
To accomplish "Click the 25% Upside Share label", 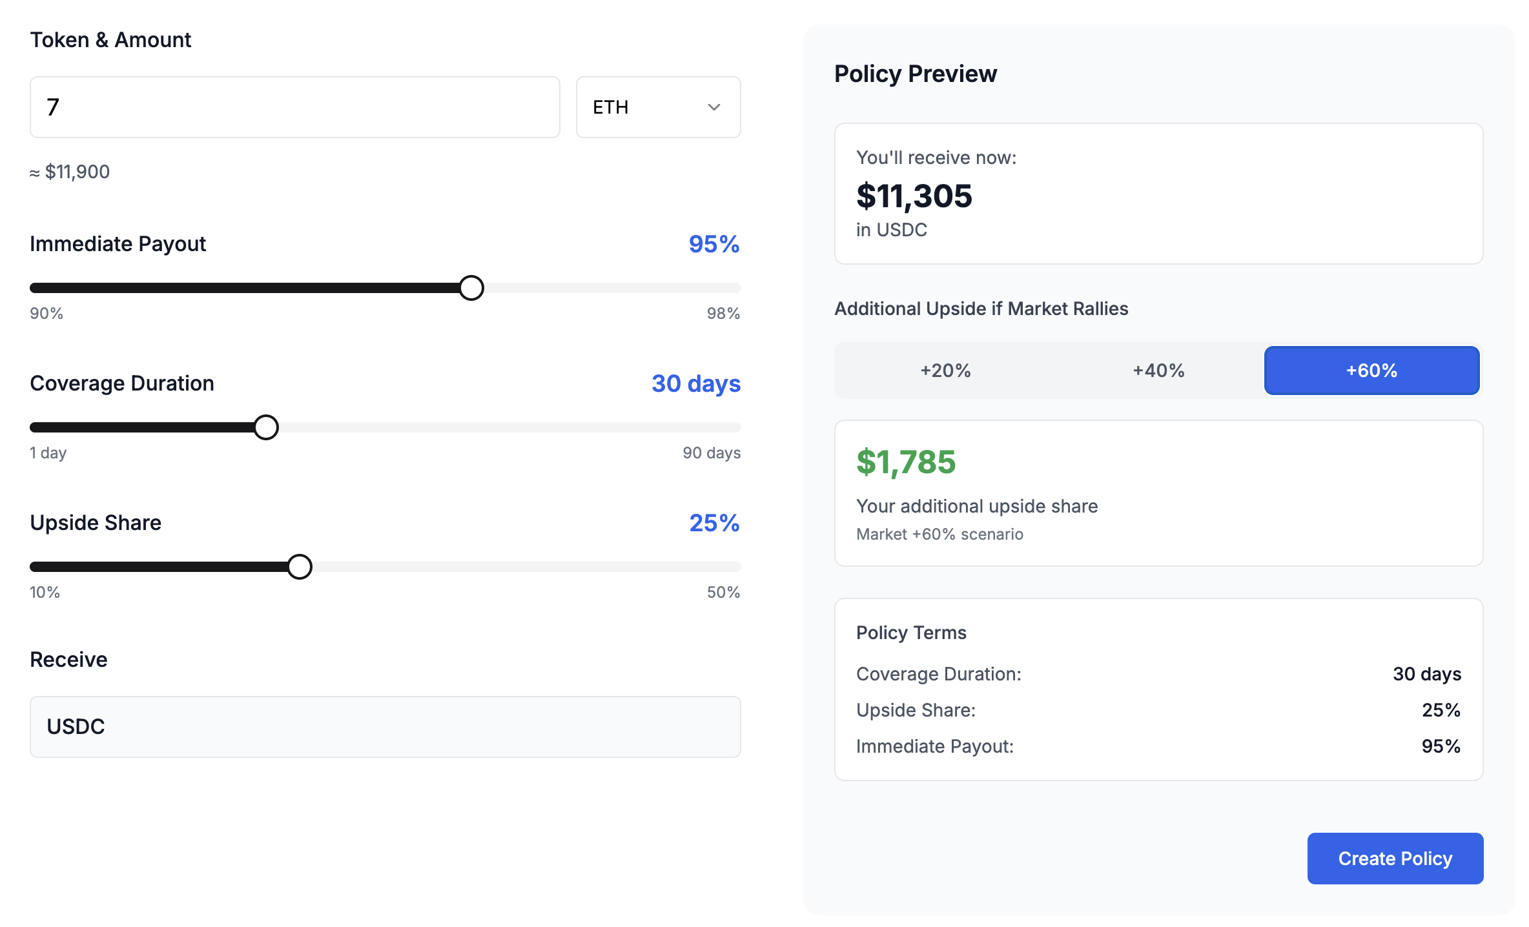I will pos(713,523).
